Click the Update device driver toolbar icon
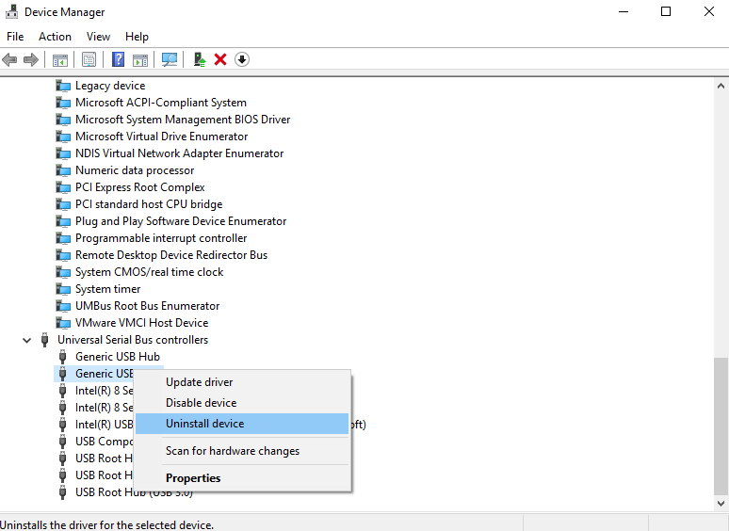Screen dimensions: 729x531 click(x=200, y=59)
